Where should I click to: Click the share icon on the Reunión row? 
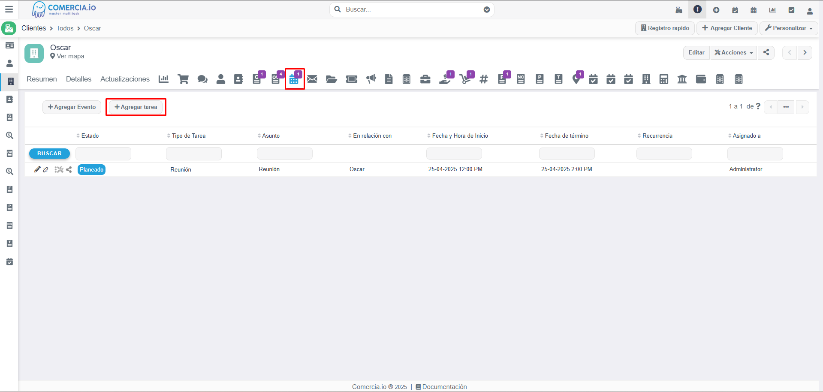69,169
